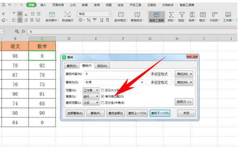This screenshot has width=239, height=147.
Task: Switch to the 页面布局 ribbon tab
Action: (58, 5)
